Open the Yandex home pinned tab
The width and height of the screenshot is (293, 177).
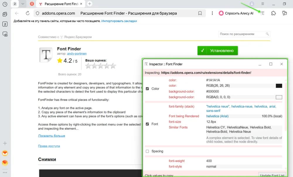pyautogui.click(x=32, y=4)
